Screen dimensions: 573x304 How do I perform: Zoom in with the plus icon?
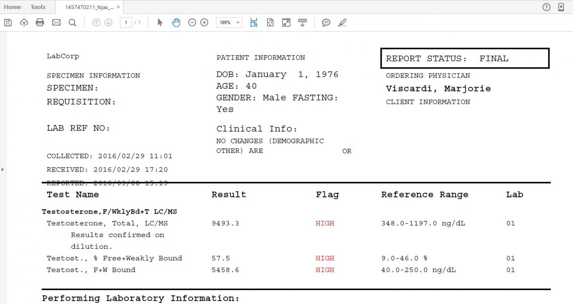point(204,23)
